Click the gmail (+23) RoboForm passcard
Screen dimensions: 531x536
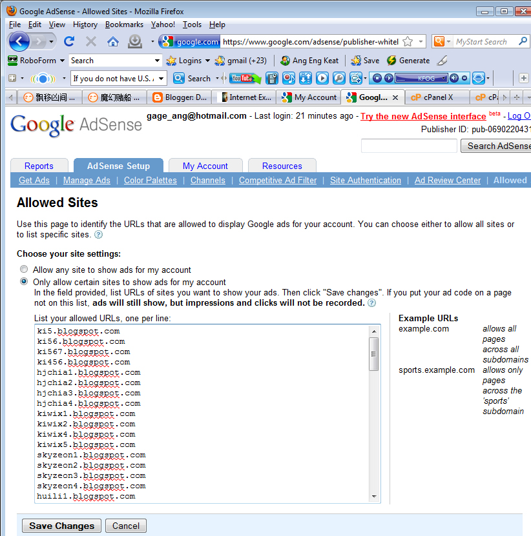pos(241,61)
